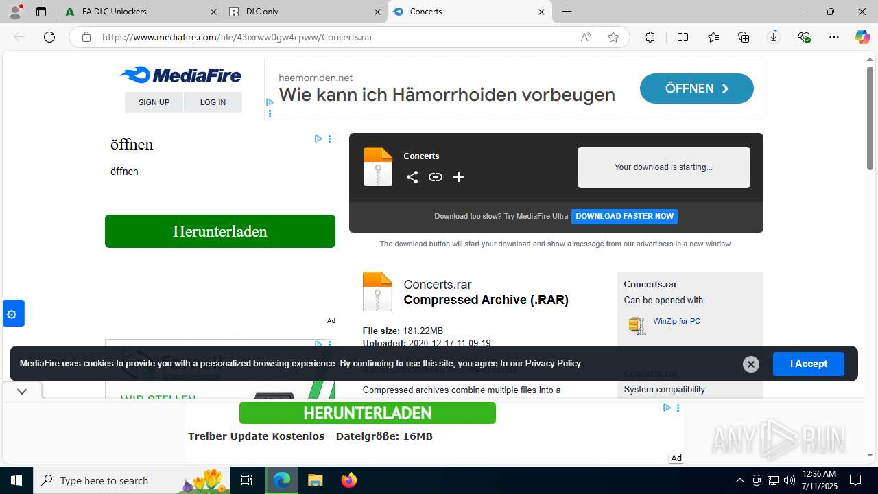Click the plus icon to save Concerts file
The width and height of the screenshot is (878, 494).
(x=459, y=177)
